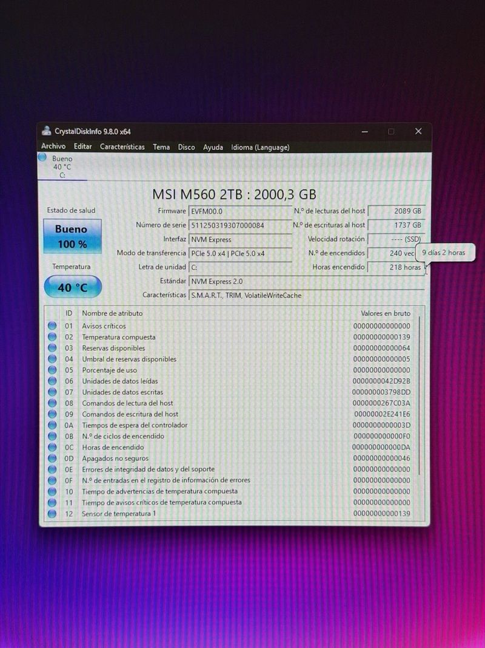Click raw value 0000000267C03A
The height and width of the screenshot is (648, 485).
point(381,403)
